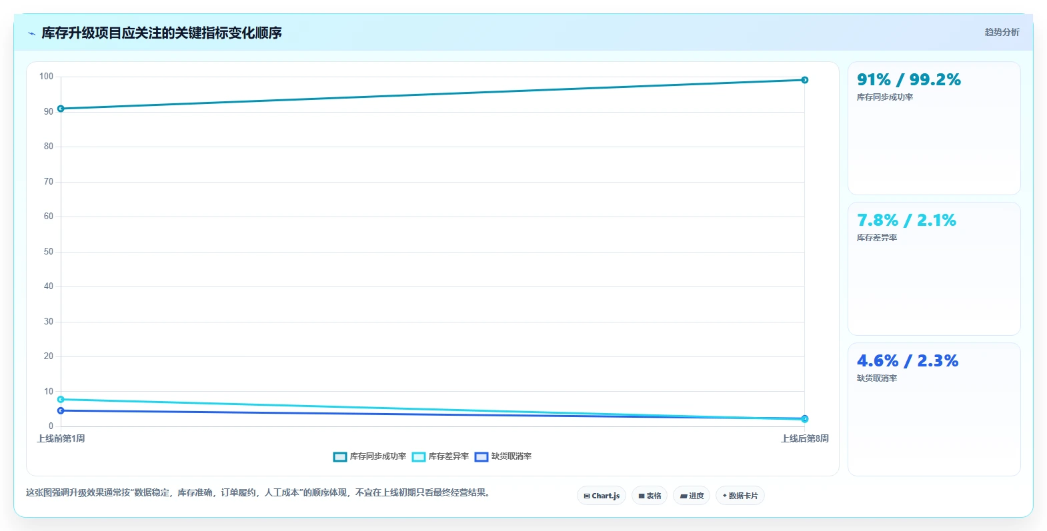Click the 缺货取消率 card caption
This screenshot has height=531, width=1047.
click(x=877, y=378)
